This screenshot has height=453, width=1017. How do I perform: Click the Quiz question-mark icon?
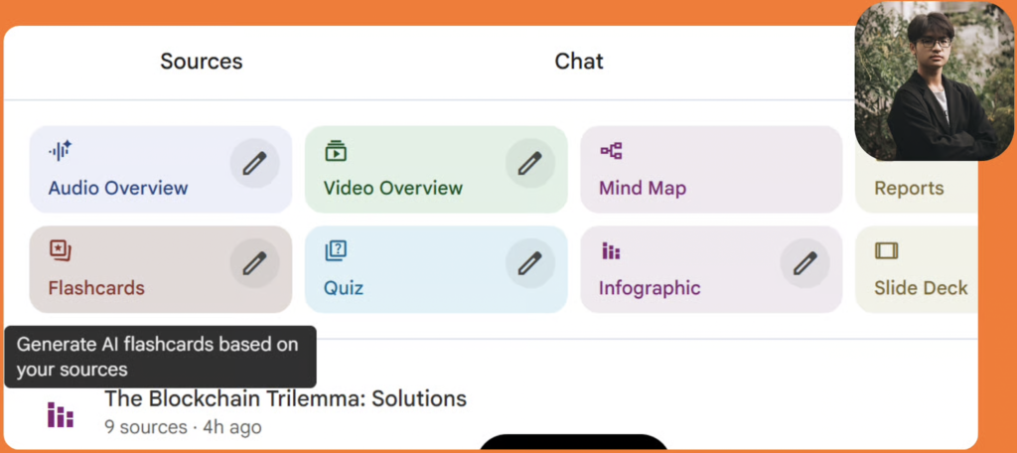[x=336, y=251]
